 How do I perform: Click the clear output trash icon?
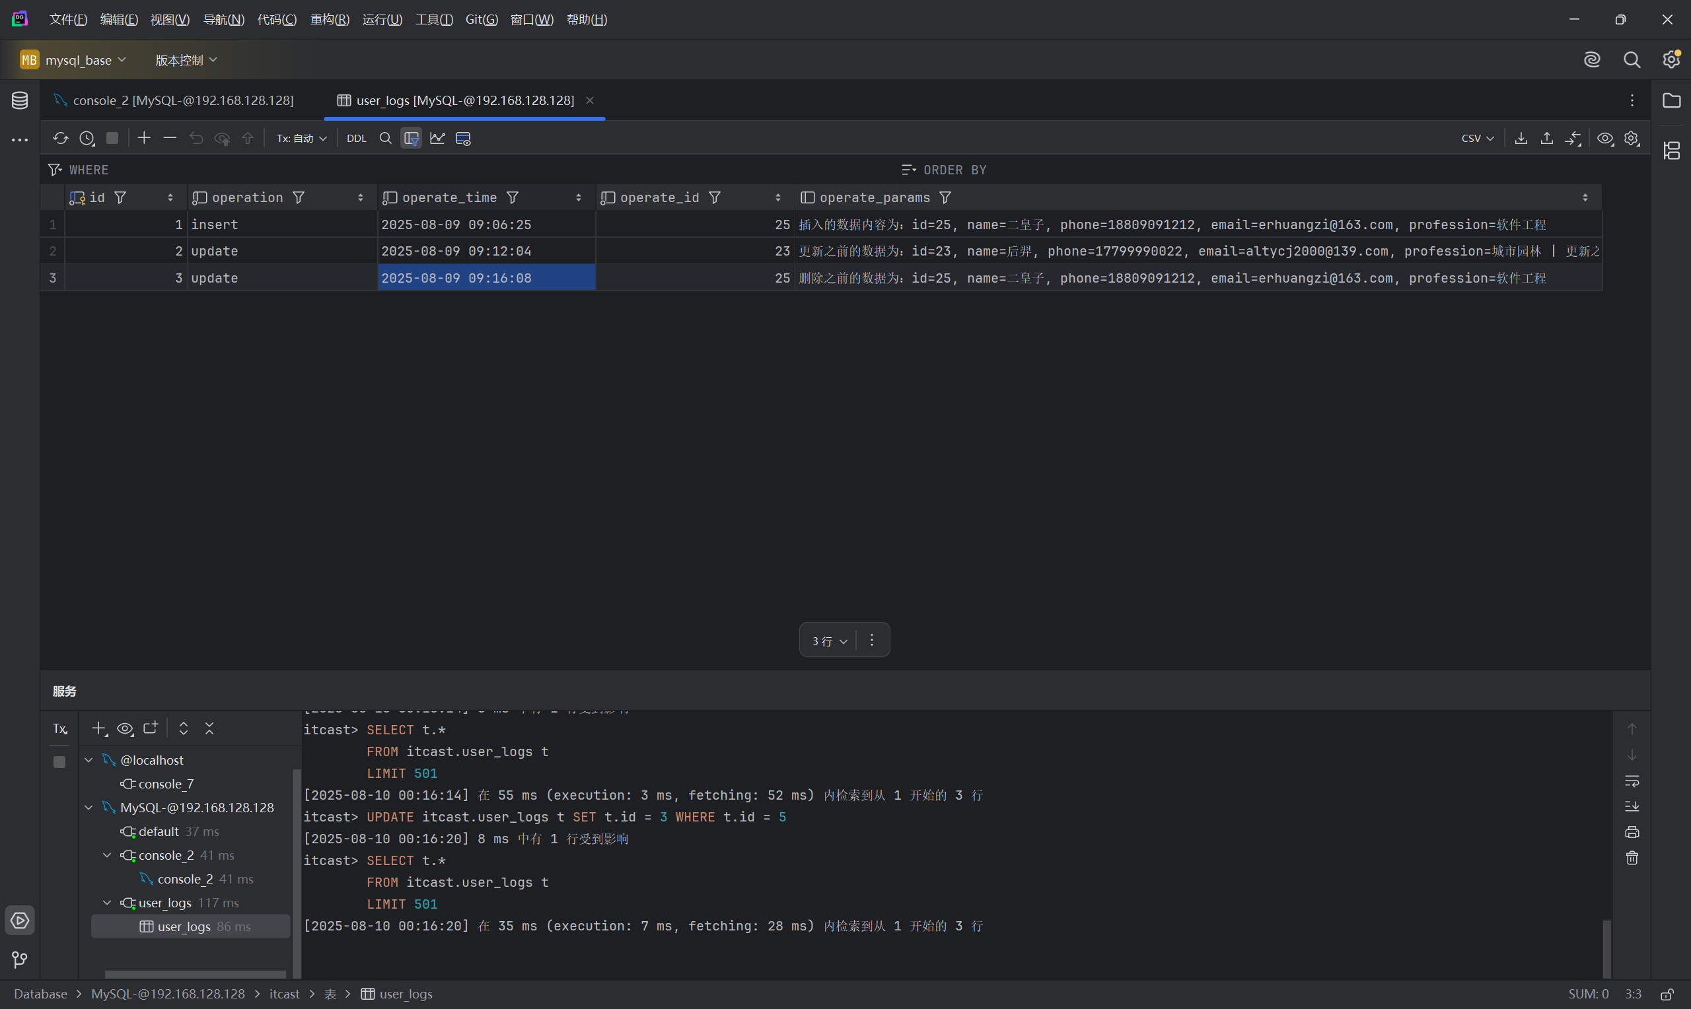pyautogui.click(x=1632, y=858)
